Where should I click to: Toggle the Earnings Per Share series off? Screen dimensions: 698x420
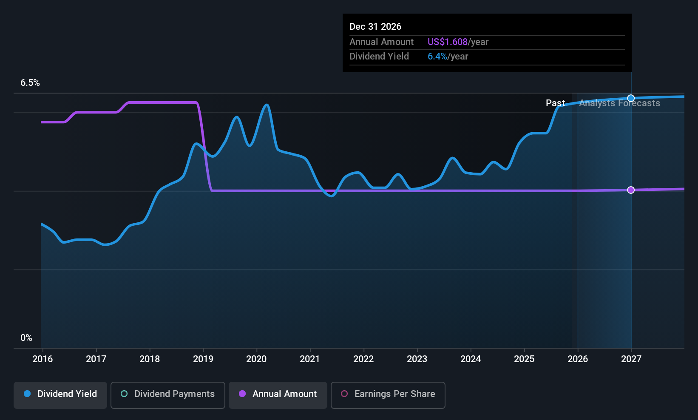pyautogui.click(x=387, y=395)
